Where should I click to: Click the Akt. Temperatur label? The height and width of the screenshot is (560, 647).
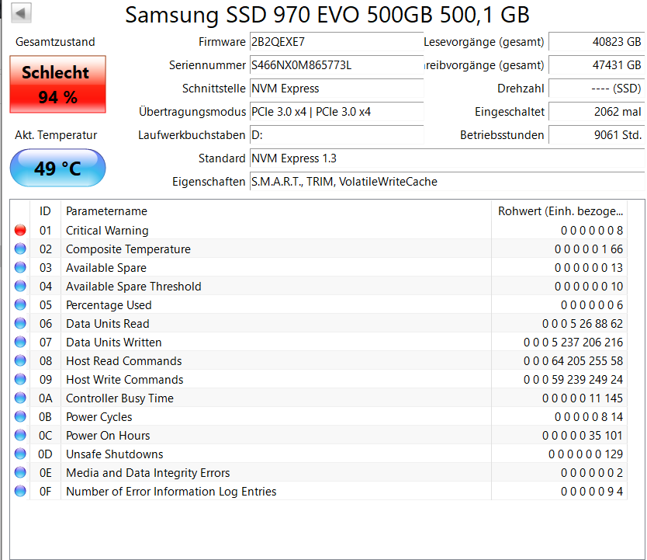[56, 135]
